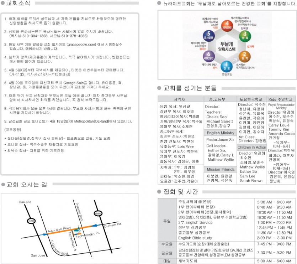
Task: Select the 사역자 column header
Action: [x=181, y=99]
